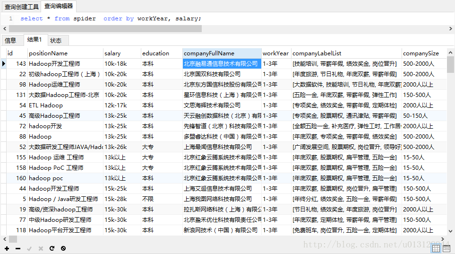This screenshot has height=254, width=455.
Task: Select cell ETL Hadoop
Action: click(x=65, y=105)
